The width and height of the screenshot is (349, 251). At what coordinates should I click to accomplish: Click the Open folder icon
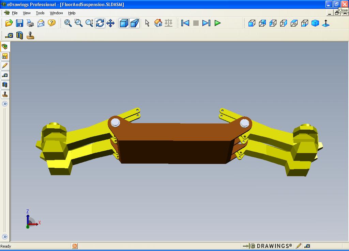[9, 23]
